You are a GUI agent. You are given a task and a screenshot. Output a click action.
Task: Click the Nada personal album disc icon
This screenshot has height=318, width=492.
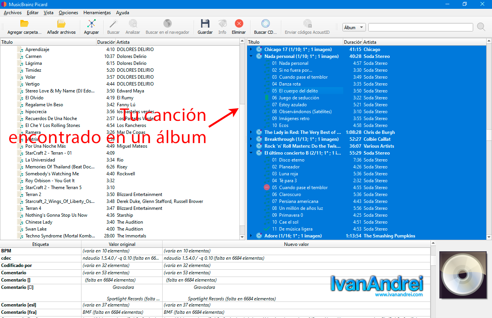tap(259, 56)
